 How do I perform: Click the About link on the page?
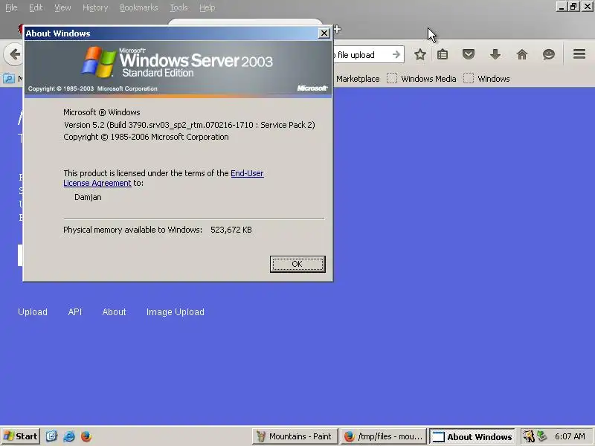pos(114,311)
